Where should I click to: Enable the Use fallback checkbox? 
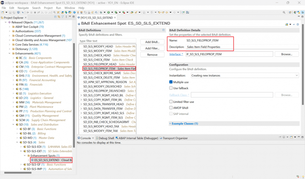coord(171,88)
